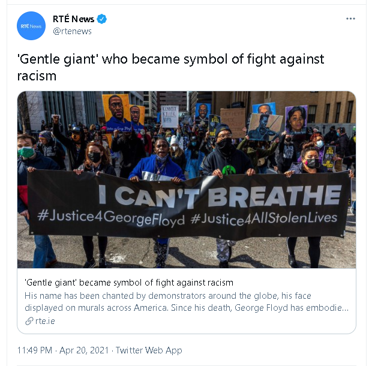Open the Twitter Web App source link
The height and width of the screenshot is (366, 375).
click(149, 350)
